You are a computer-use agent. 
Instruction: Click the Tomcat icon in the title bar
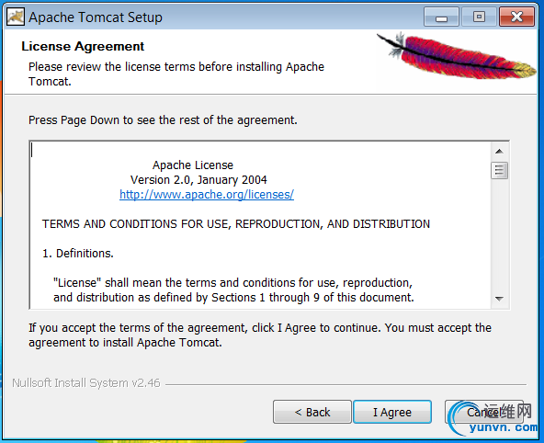pyautogui.click(x=16, y=17)
